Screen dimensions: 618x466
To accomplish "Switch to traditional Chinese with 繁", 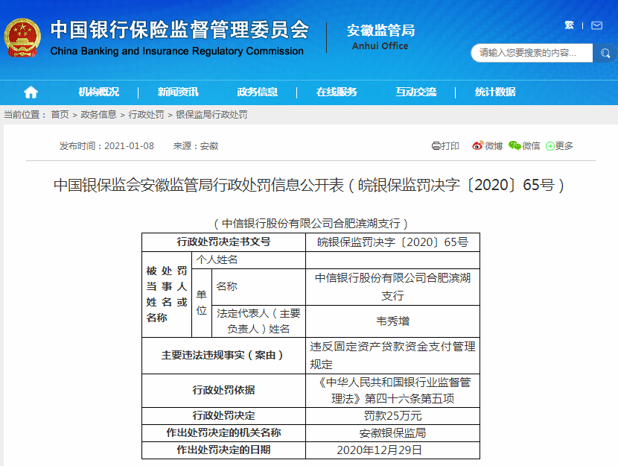I will (569, 25).
